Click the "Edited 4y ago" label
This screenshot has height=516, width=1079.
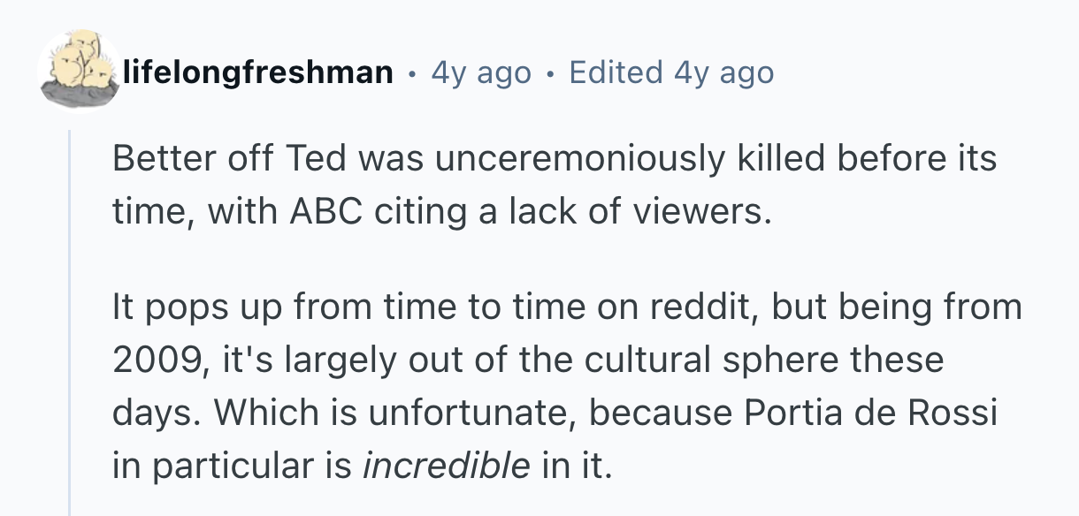click(671, 72)
